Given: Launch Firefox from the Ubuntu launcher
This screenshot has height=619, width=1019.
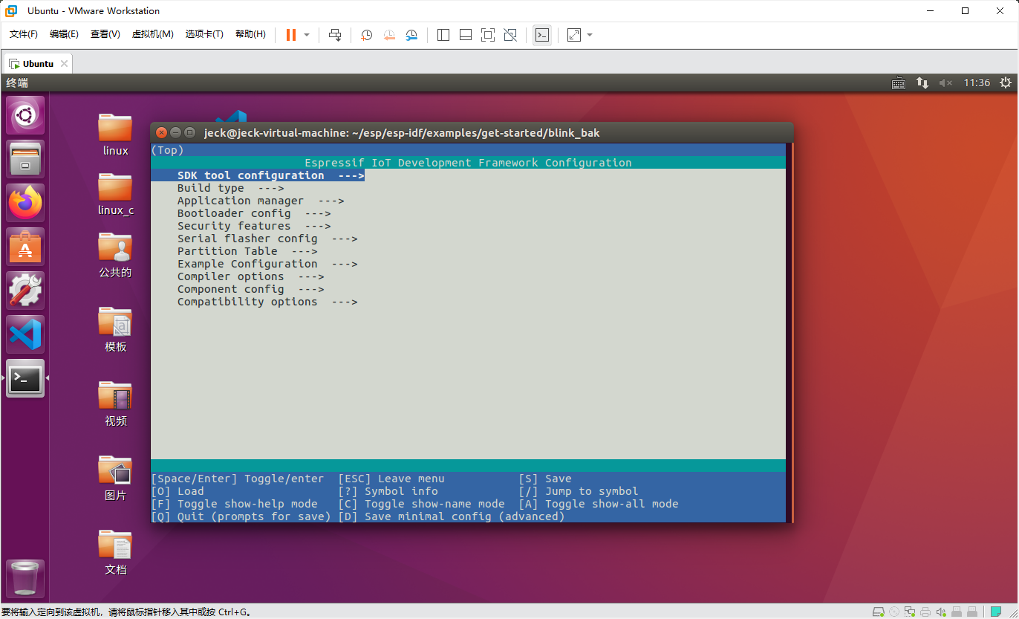Looking at the screenshot, I should 25,203.
